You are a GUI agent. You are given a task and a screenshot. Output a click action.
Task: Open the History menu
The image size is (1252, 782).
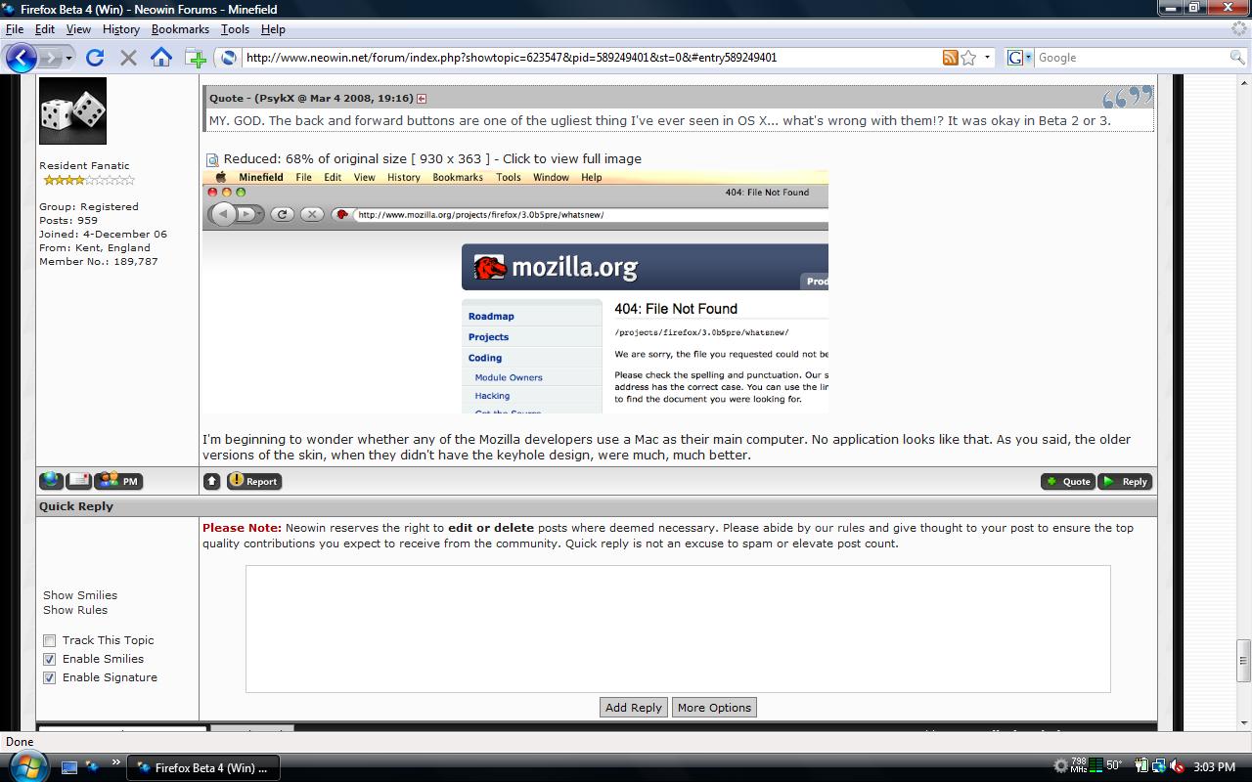(121, 29)
